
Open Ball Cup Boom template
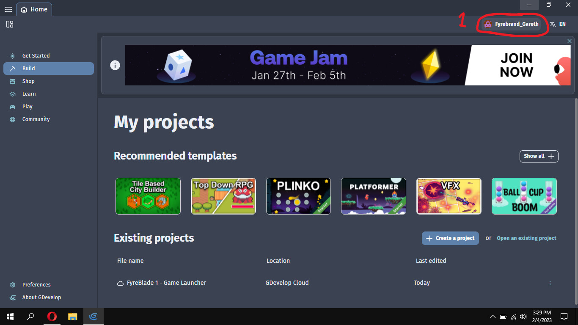coord(524,196)
